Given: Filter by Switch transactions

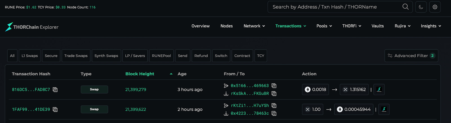Looking at the screenshot, I should click(x=221, y=56).
